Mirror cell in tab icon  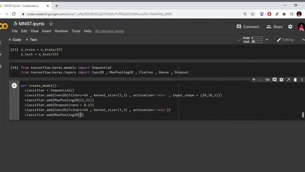click(x=288, y=80)
